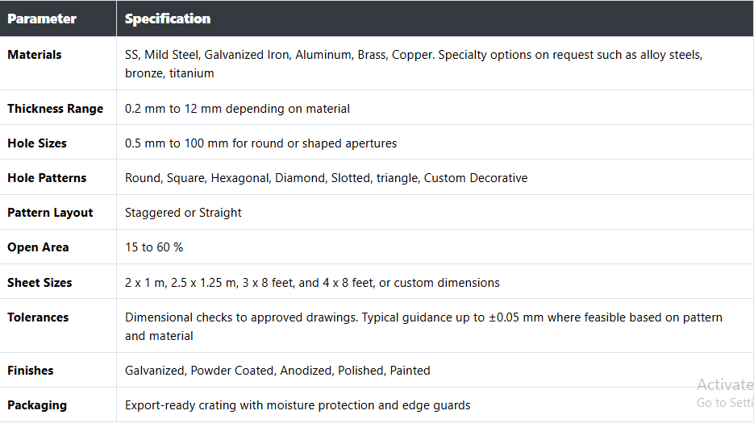Select the Pattern Layout label

[x=50, y=213]
